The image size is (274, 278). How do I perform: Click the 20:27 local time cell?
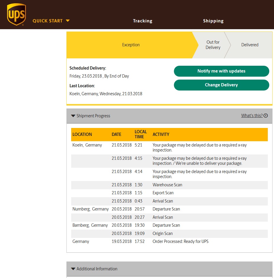(x=140, y=217)
